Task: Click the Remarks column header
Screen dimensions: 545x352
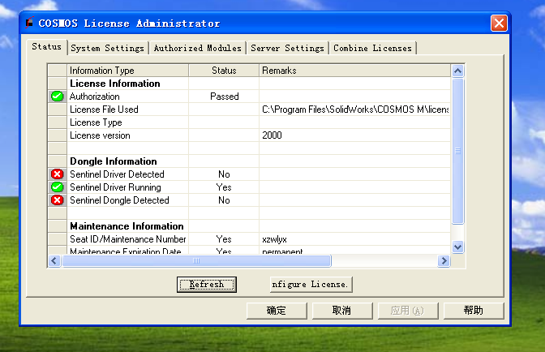Action: click(x=354, y=71)
